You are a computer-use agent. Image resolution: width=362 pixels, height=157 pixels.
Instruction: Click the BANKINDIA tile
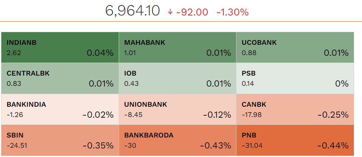pos(60,109)
